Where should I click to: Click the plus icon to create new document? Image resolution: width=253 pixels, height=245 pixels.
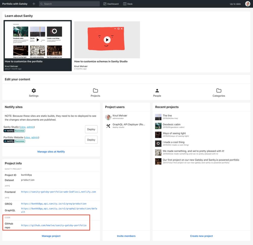coord(34,4)
